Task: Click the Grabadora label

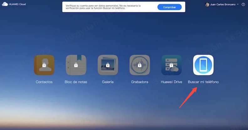Action: (140, 82)
